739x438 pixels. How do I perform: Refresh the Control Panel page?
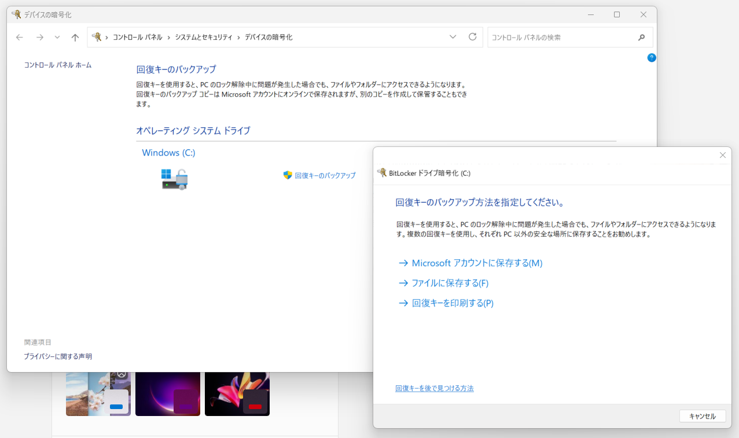pos(472,37)
